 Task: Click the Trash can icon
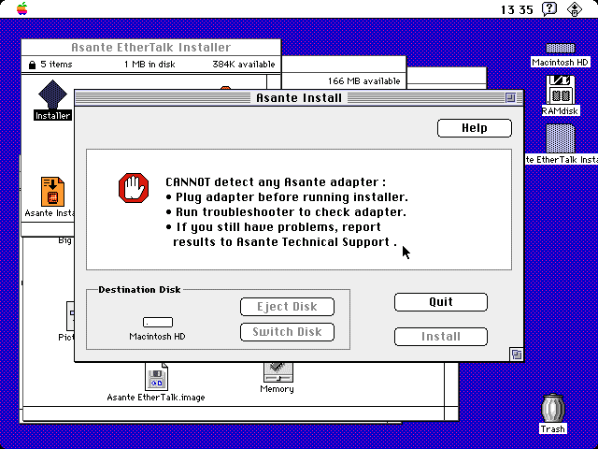click(553, 409)
